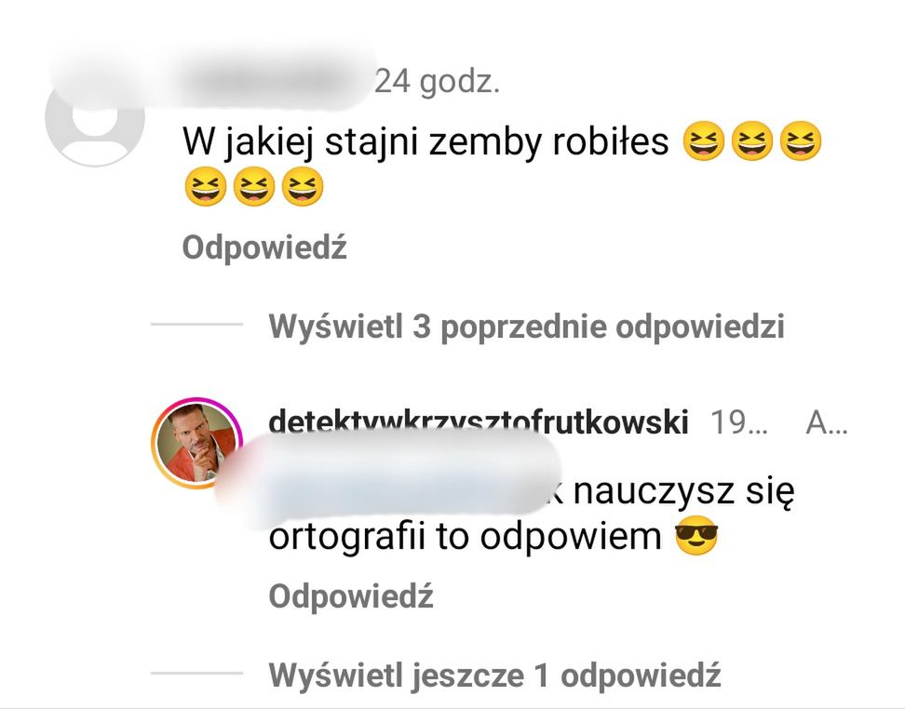Select the comment text 'W jakiej stajni zemby robiłes'
The height and width of the screenshot is (709, 905).
(425, 141)
